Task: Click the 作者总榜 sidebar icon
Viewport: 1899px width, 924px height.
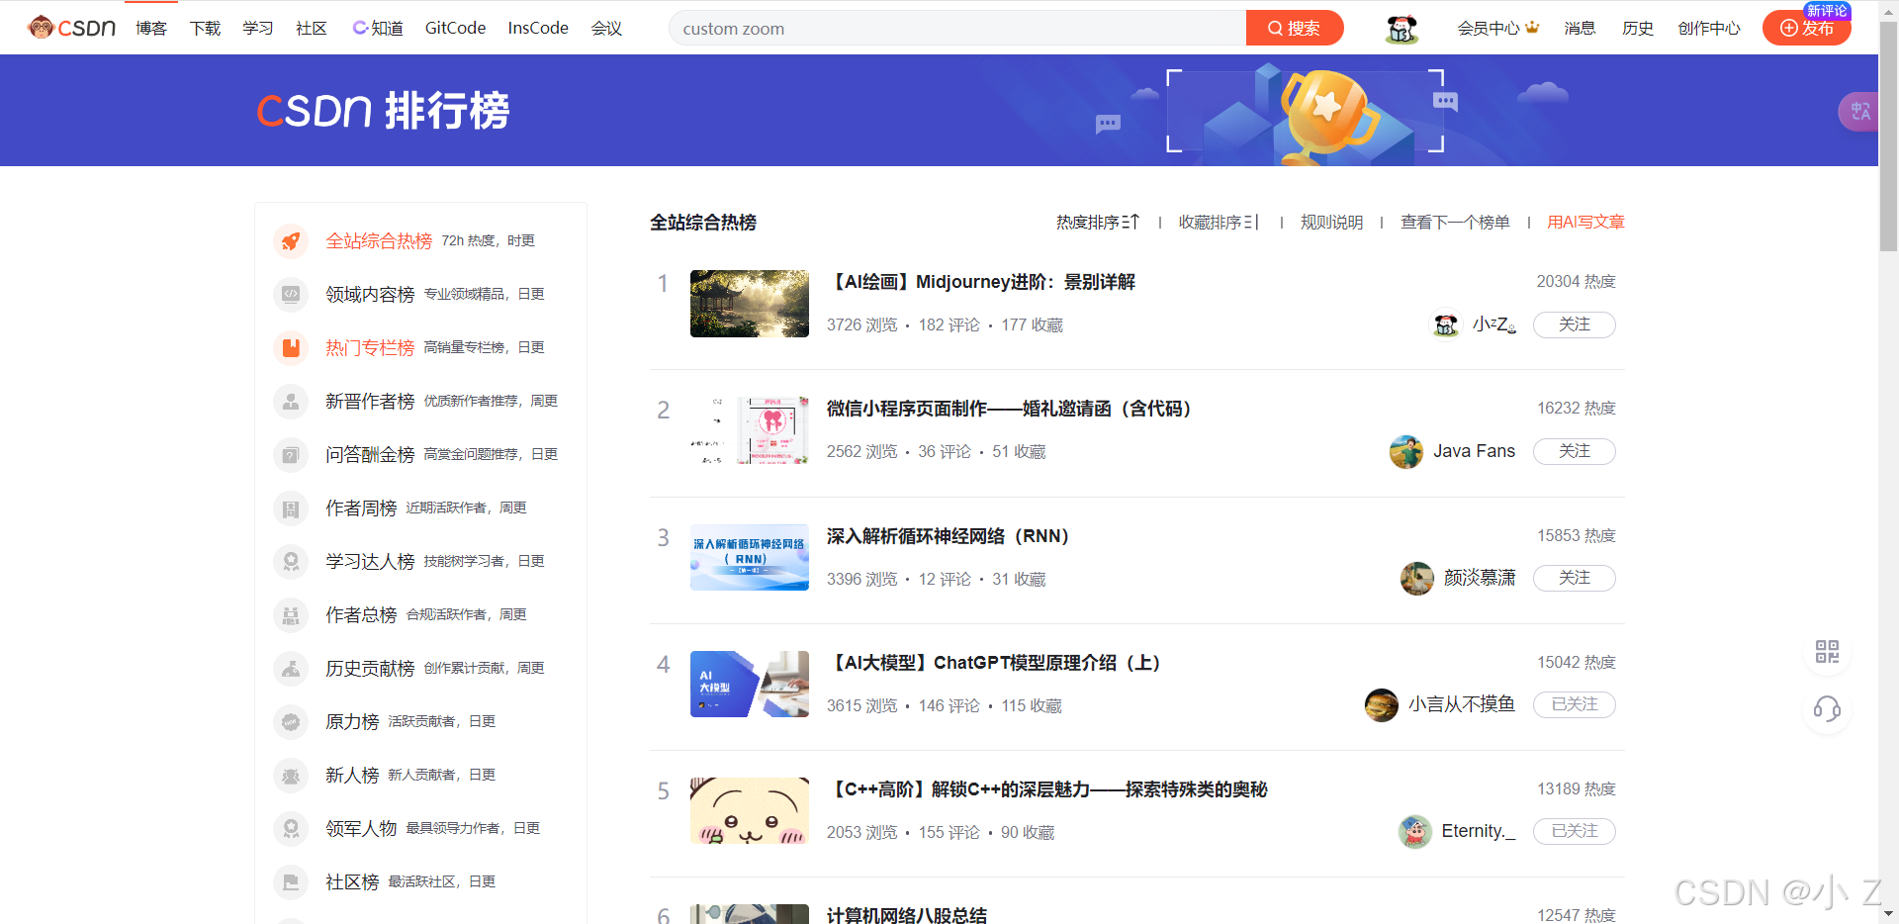Action: [291, 614]
